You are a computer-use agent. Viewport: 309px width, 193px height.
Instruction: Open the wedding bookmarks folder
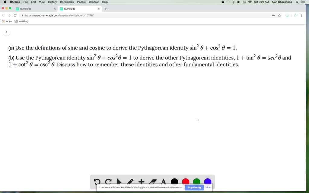(x=22, y=21)
